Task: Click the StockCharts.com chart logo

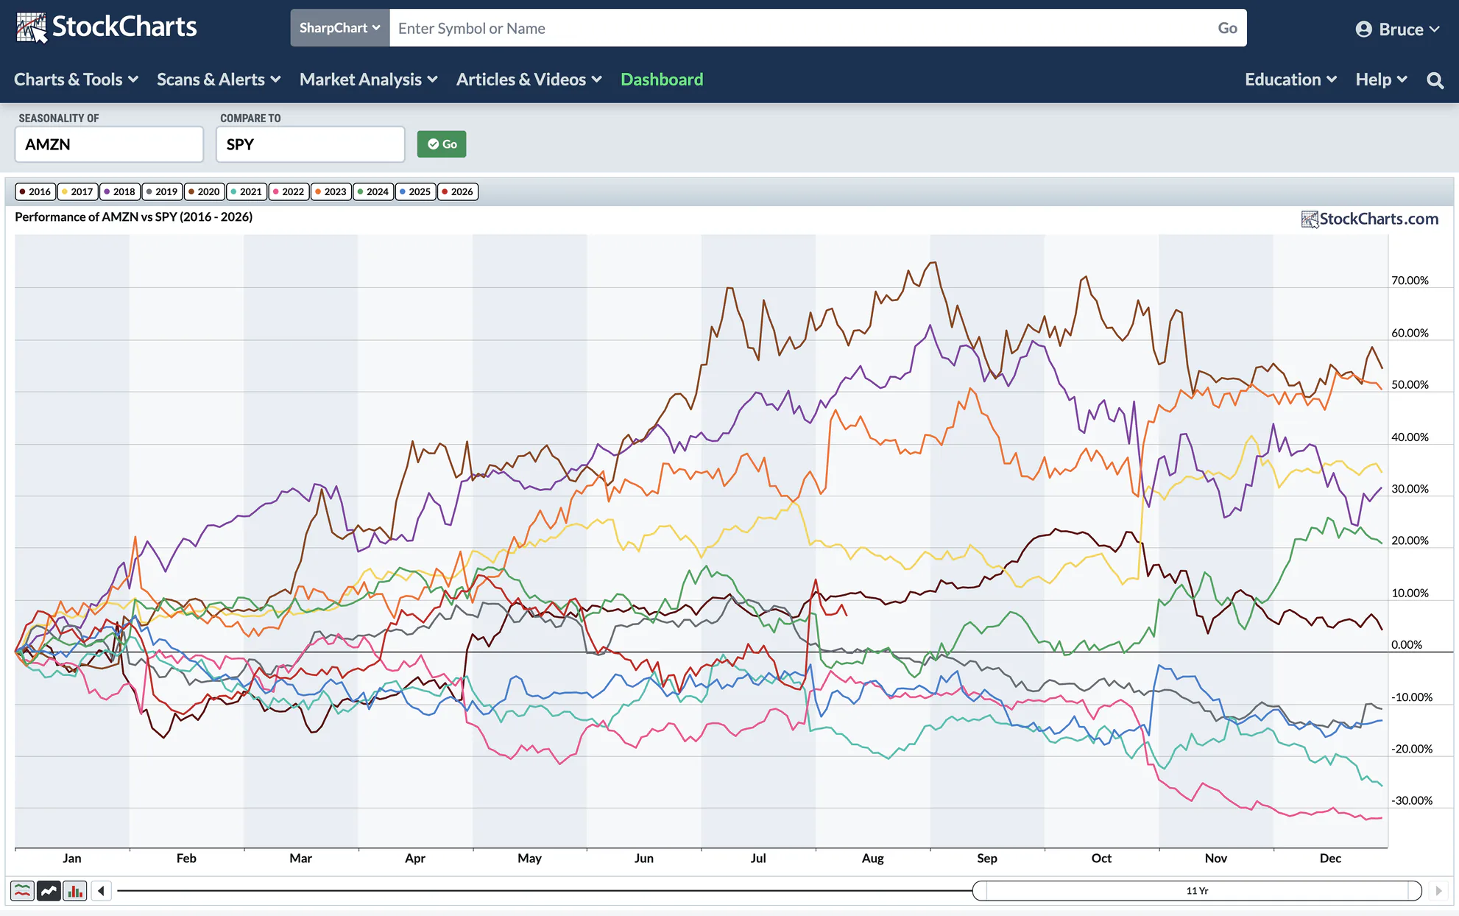Action: click(1369, 219)
